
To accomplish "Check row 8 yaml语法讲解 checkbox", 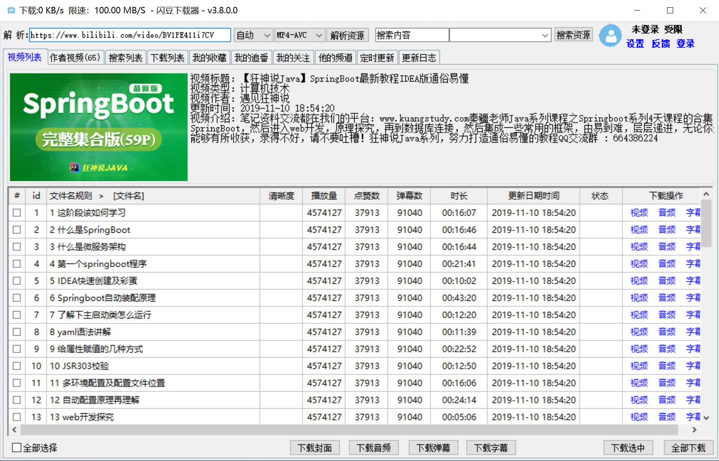I will point(17,332).
